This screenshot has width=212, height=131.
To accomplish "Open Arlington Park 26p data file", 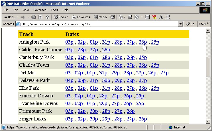I will (143, 42).
